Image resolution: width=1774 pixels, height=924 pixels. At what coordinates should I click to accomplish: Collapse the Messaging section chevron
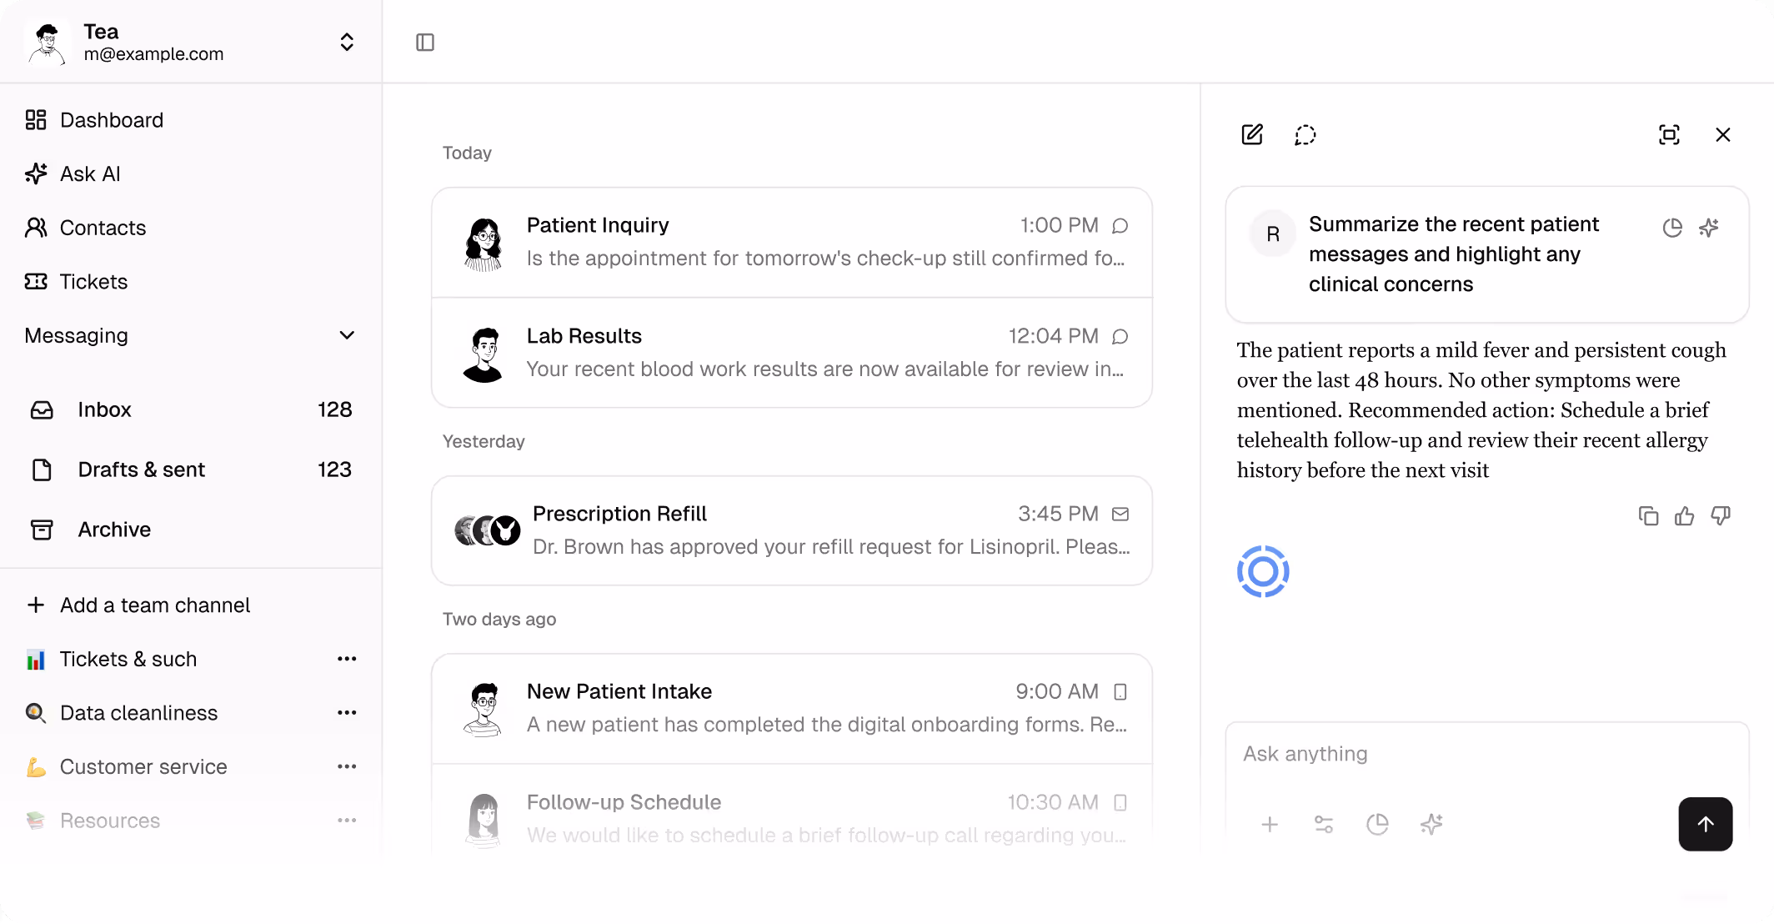click(347, 335)
